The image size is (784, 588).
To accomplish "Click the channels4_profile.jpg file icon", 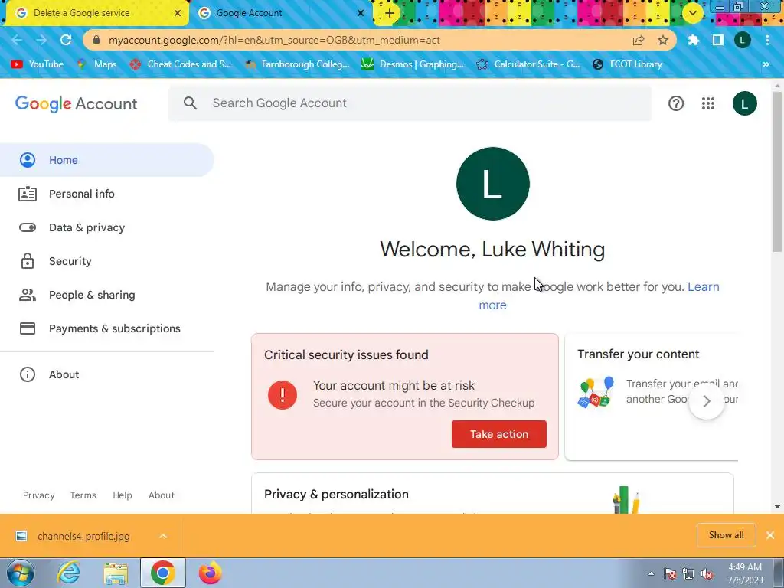I will pos(21,536).
